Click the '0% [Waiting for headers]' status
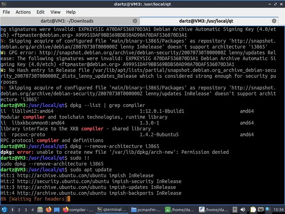285x214 pixels. [x=34, y=199]
